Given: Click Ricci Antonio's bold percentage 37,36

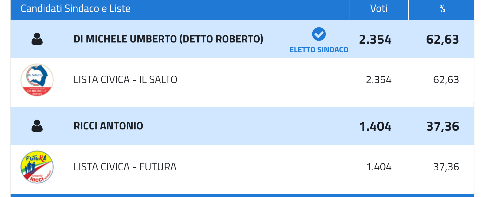Looking at the screenshot, I should click(x=443, y=126).
